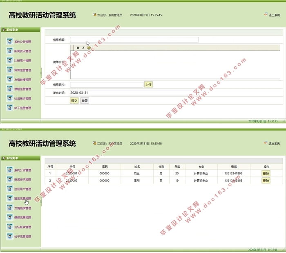Toggle Bold in the 简单介绍 editor toolbar
Viewport: 286px width, 253px height.
78,48
